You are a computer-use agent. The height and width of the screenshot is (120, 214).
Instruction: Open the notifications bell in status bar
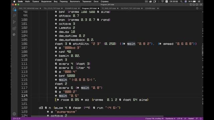(x=201, y=119)
